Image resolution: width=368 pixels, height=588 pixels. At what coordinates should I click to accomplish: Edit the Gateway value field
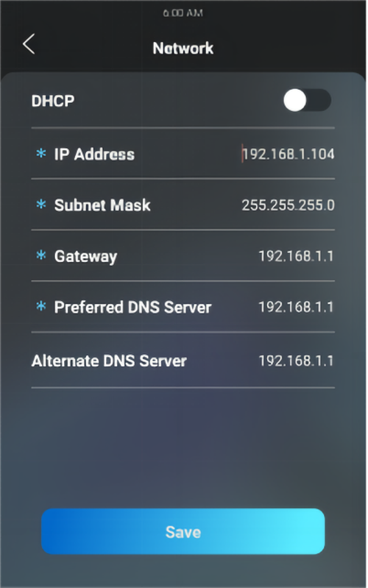296,256
